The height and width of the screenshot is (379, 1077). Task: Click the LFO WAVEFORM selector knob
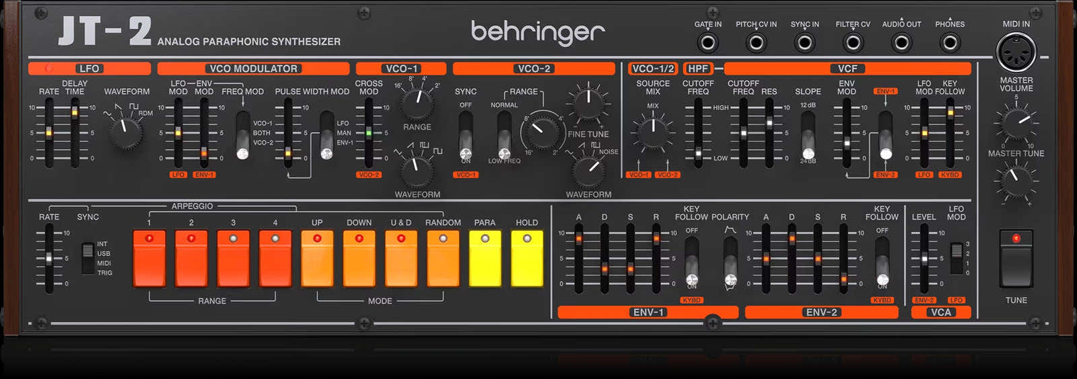click(x=126, y=132)
